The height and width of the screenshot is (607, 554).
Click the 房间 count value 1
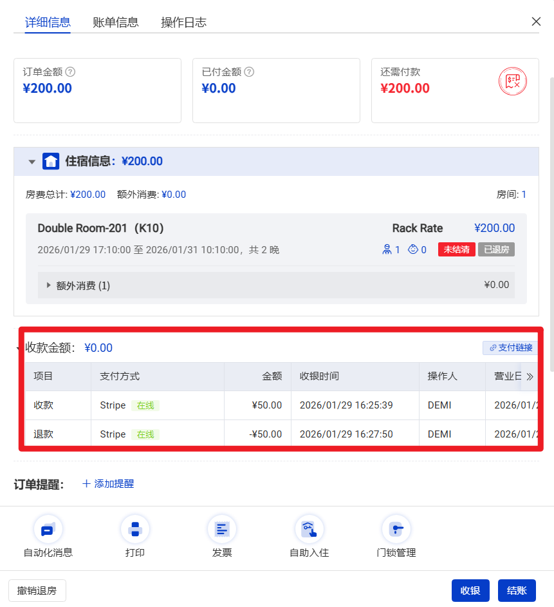tap(524, 195)
